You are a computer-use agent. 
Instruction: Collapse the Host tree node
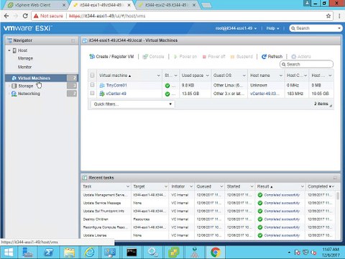pos(9,50)
